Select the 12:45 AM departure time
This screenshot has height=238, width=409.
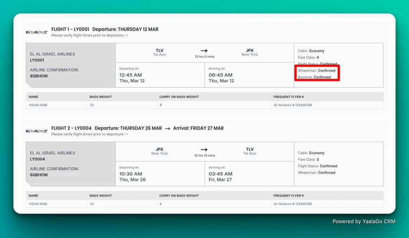[131, 75]
